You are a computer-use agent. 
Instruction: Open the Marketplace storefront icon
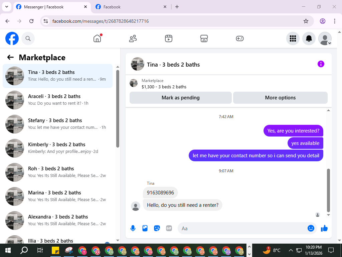(x=204, y=38)
